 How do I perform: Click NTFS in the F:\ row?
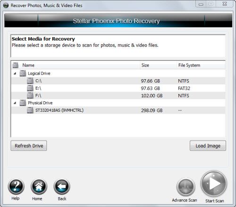[x=184, y=96]
